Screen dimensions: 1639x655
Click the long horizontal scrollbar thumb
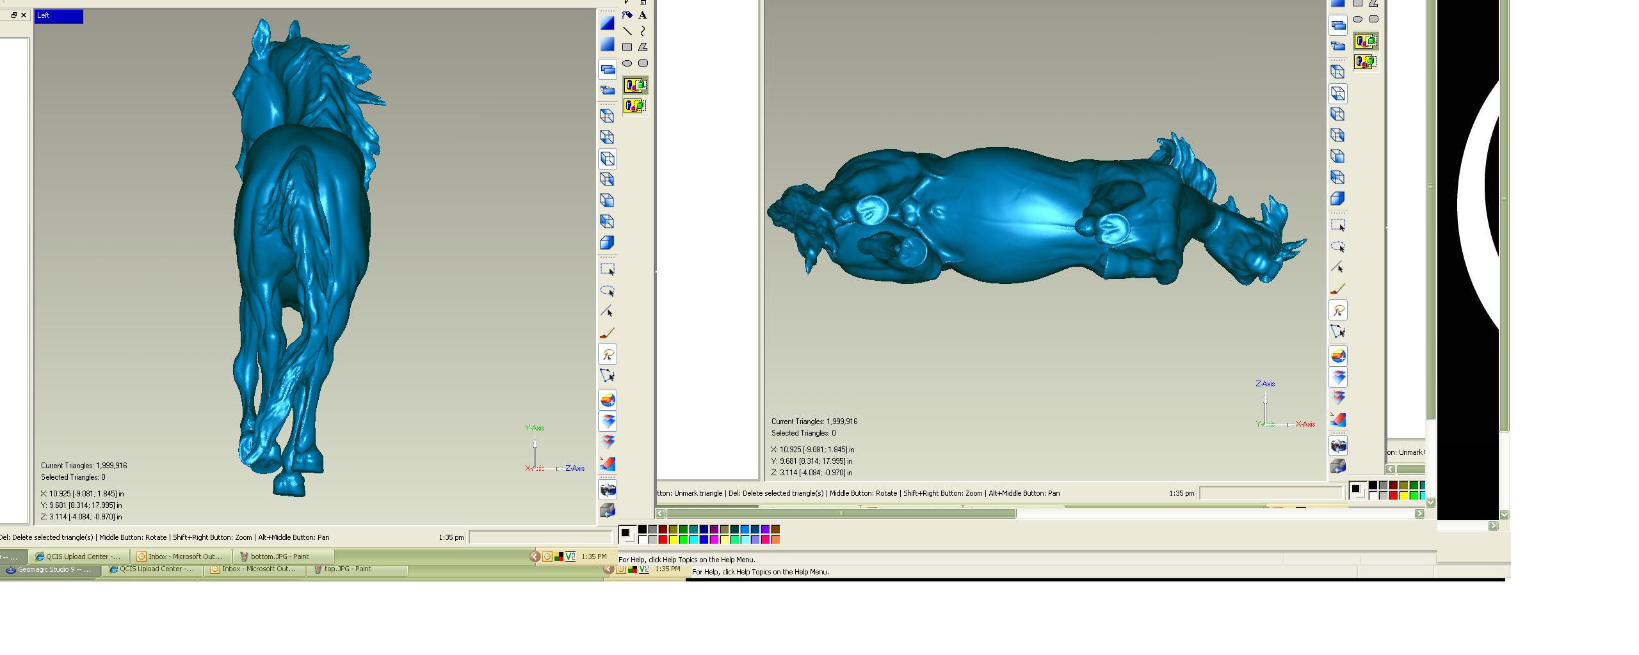(x=841, y=514)
